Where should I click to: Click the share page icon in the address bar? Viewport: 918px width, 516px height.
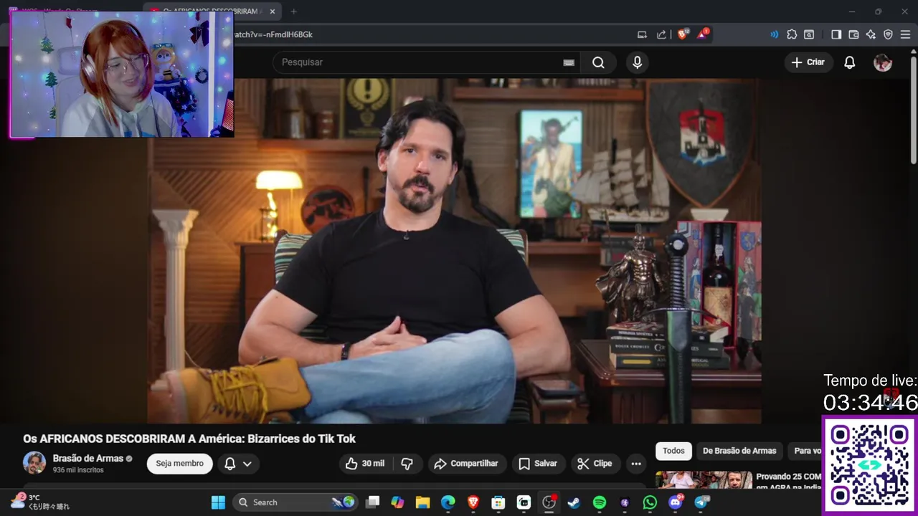point(661,34)
